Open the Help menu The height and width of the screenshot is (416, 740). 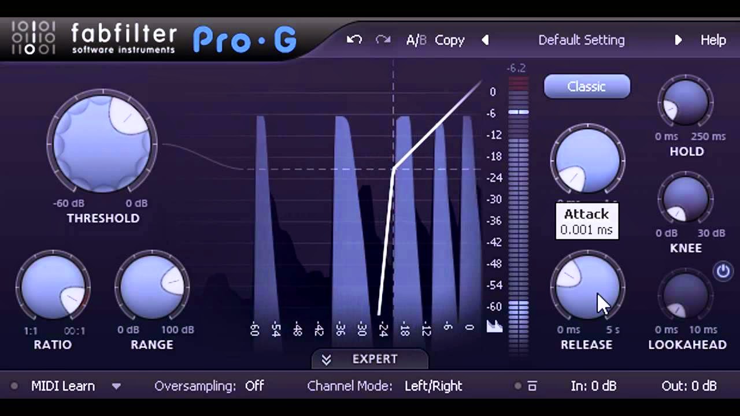pos(713,40)
